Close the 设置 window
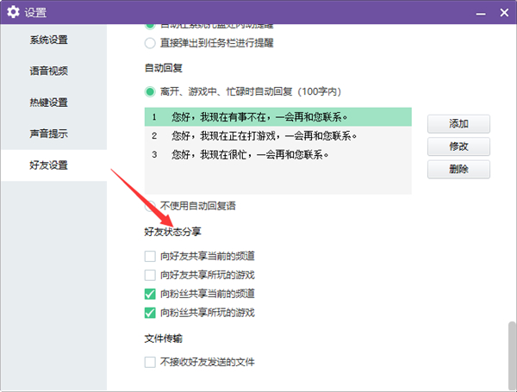The width and height of the screenshot is (517, 392). (x=501, y=12)
